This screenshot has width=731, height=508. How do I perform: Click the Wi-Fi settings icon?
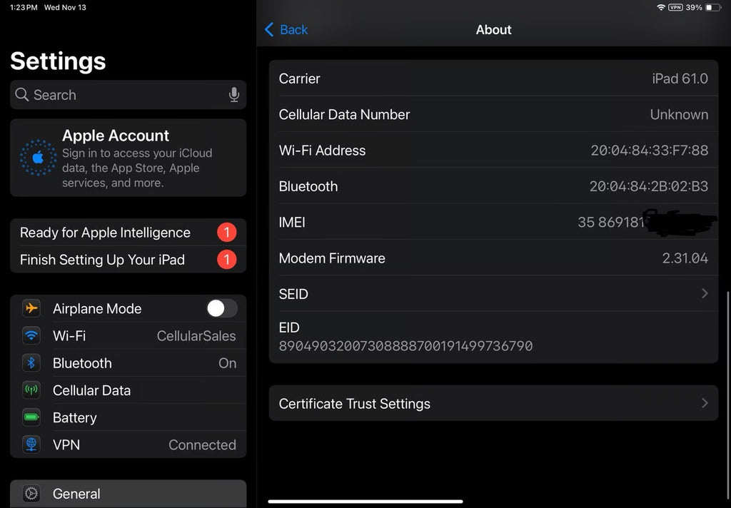[x=31, y=335]
